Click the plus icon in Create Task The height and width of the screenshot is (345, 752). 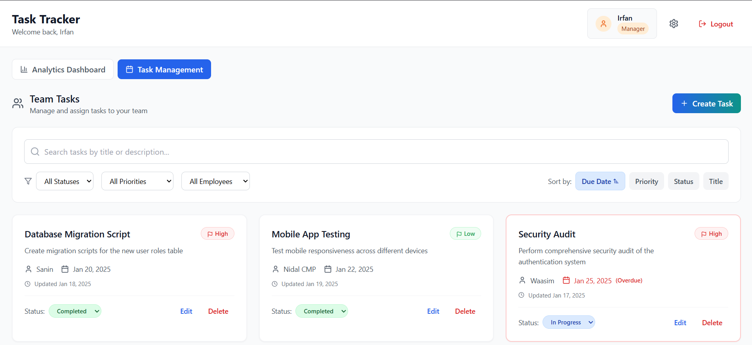[684, 103]
